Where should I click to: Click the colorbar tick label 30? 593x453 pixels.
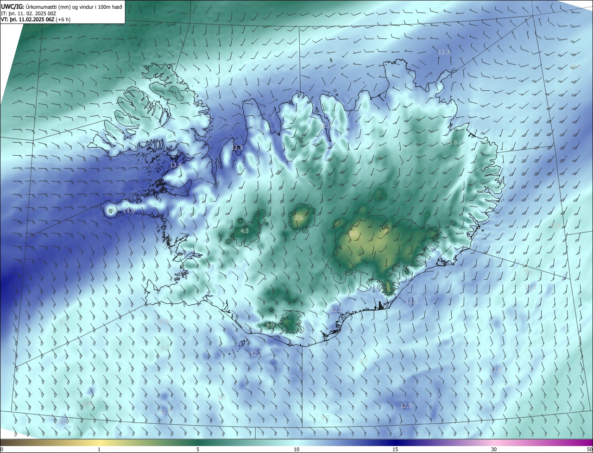(x=494, y=449)
